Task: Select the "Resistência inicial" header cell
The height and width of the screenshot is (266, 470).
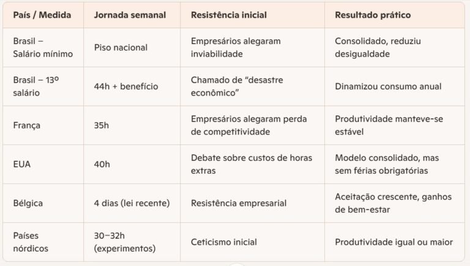Action: pyautogui.click(x=231, y=15)
